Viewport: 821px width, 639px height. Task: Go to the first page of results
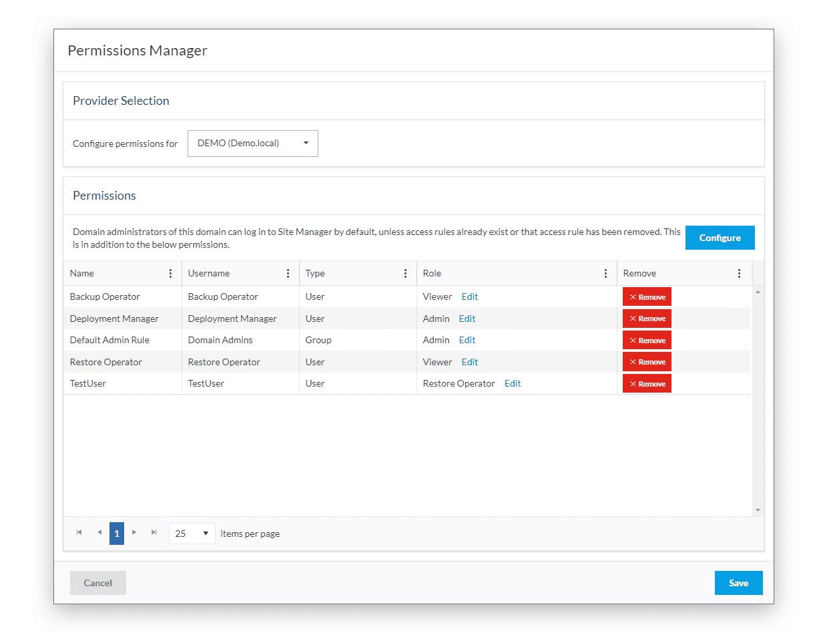(79, 533)
